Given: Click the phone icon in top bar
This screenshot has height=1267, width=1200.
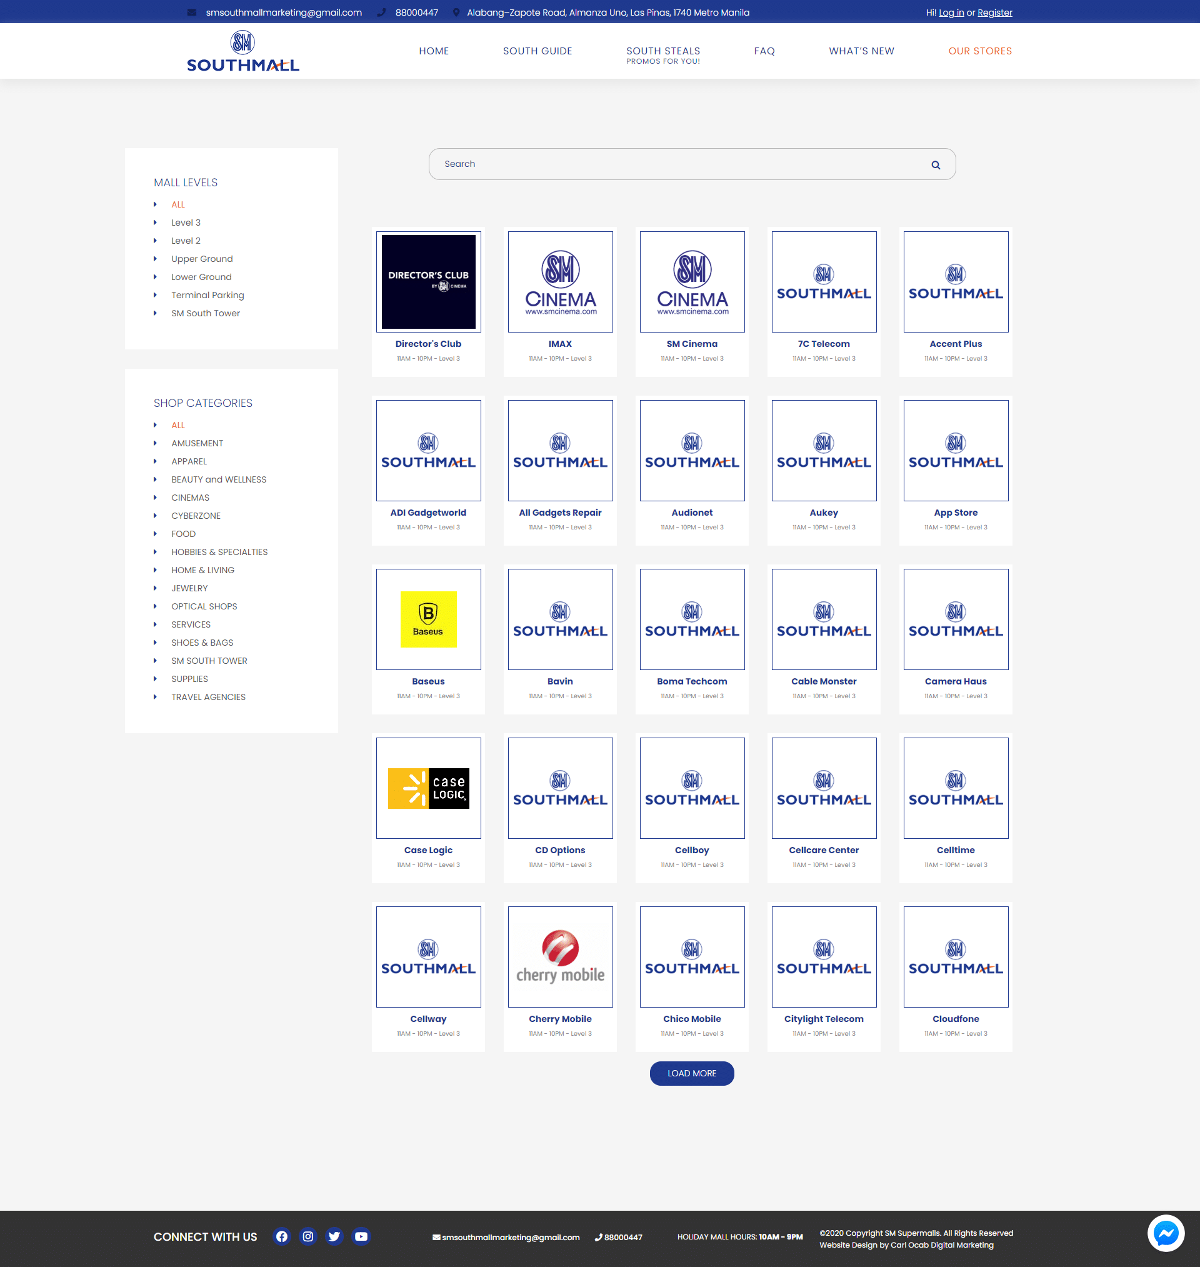Looking at the screenshot, I should tap(381, 13).
